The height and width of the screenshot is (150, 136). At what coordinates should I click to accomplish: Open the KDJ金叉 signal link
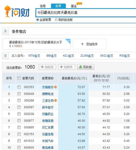click(x=69, y=56)
